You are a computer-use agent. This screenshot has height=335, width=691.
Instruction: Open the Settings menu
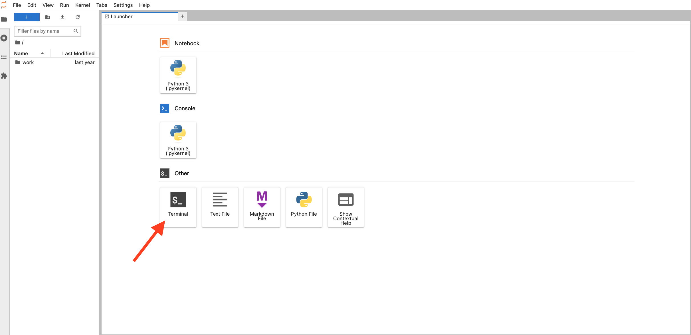click(123, 5)
